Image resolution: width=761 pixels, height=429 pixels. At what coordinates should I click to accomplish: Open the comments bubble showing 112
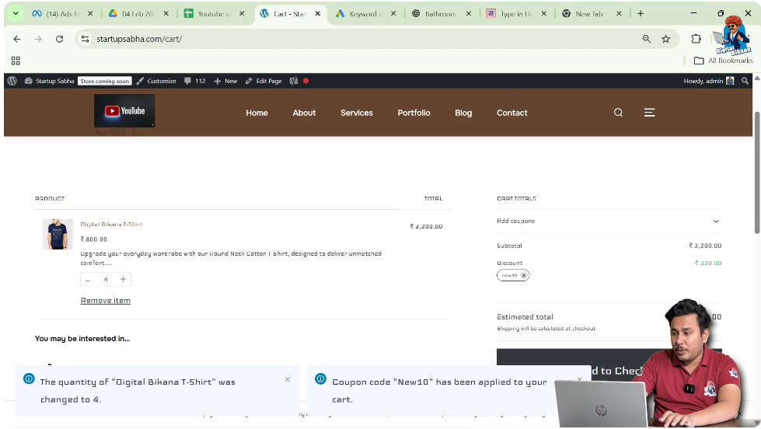pos(195,81)
